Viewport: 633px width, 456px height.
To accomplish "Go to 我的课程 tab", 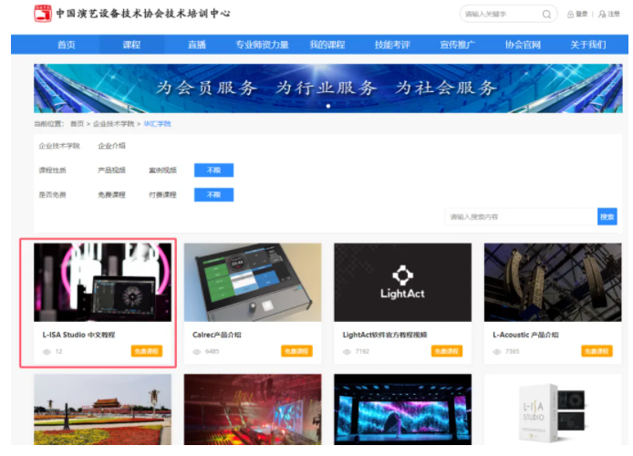I will pyautogui.click(x=327, y=45).
